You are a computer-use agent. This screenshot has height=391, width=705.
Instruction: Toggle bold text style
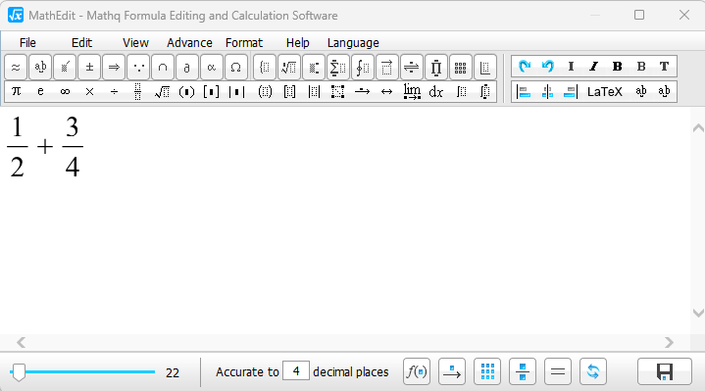(x=618, y=67)
